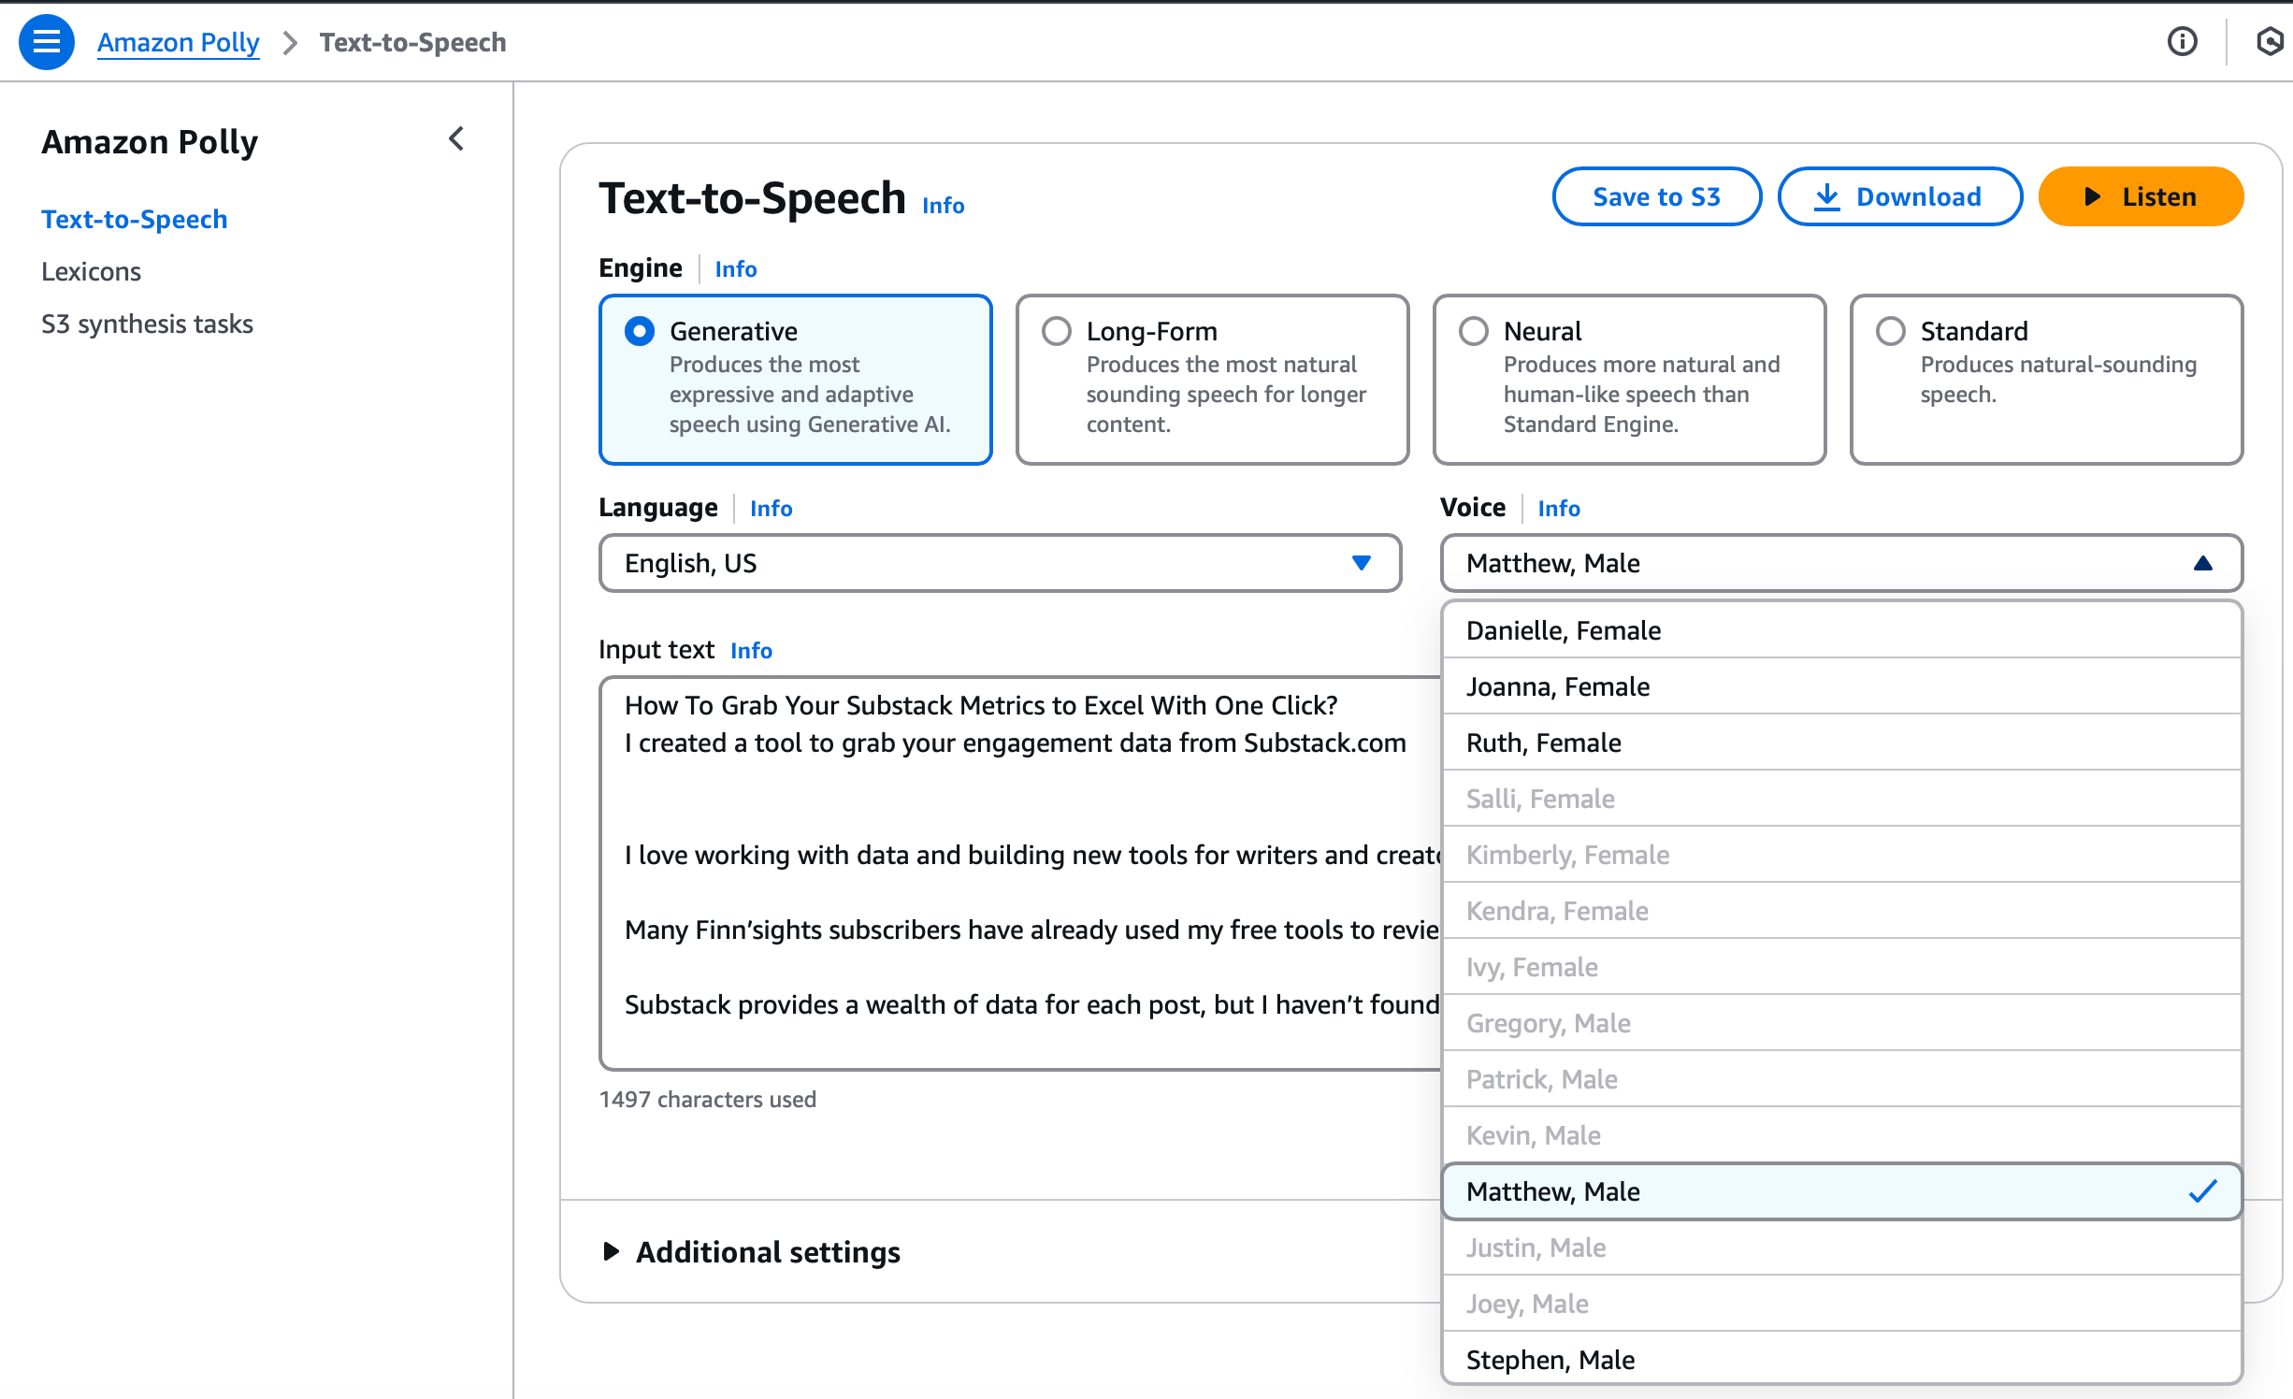This screenshot has width=2293, height=1399.
Task: Open Info link next to Engine label
Action: pos(736,268)
